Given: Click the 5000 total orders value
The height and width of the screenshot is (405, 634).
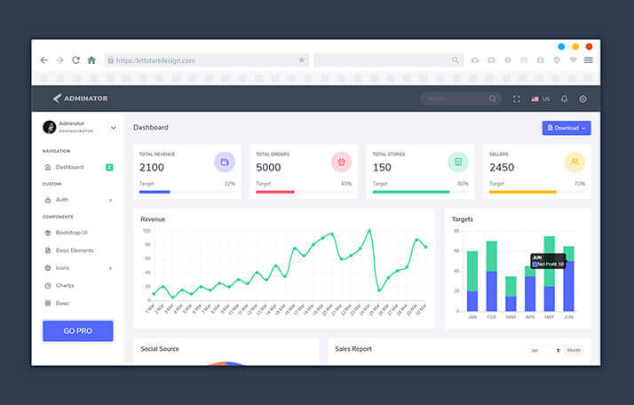Looking at the screenshot, I should 268,168.
